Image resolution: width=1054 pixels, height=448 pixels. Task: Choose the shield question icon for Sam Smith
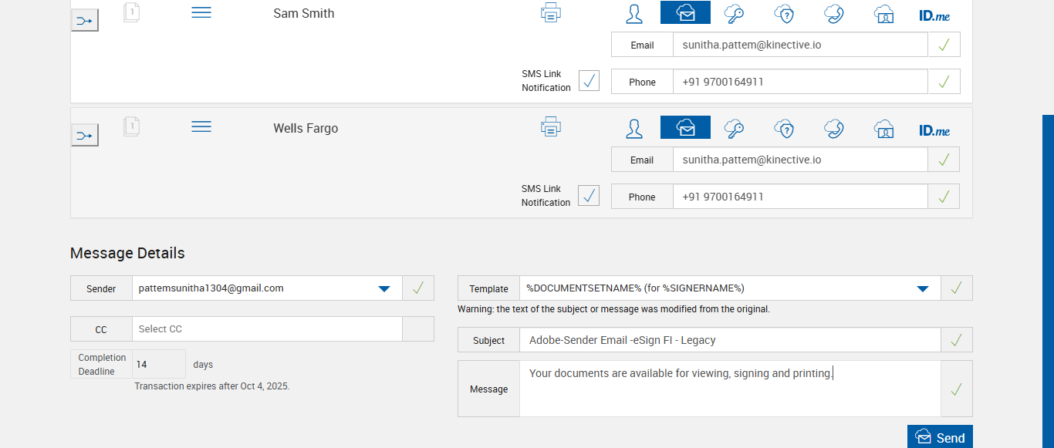coord(784,14)
